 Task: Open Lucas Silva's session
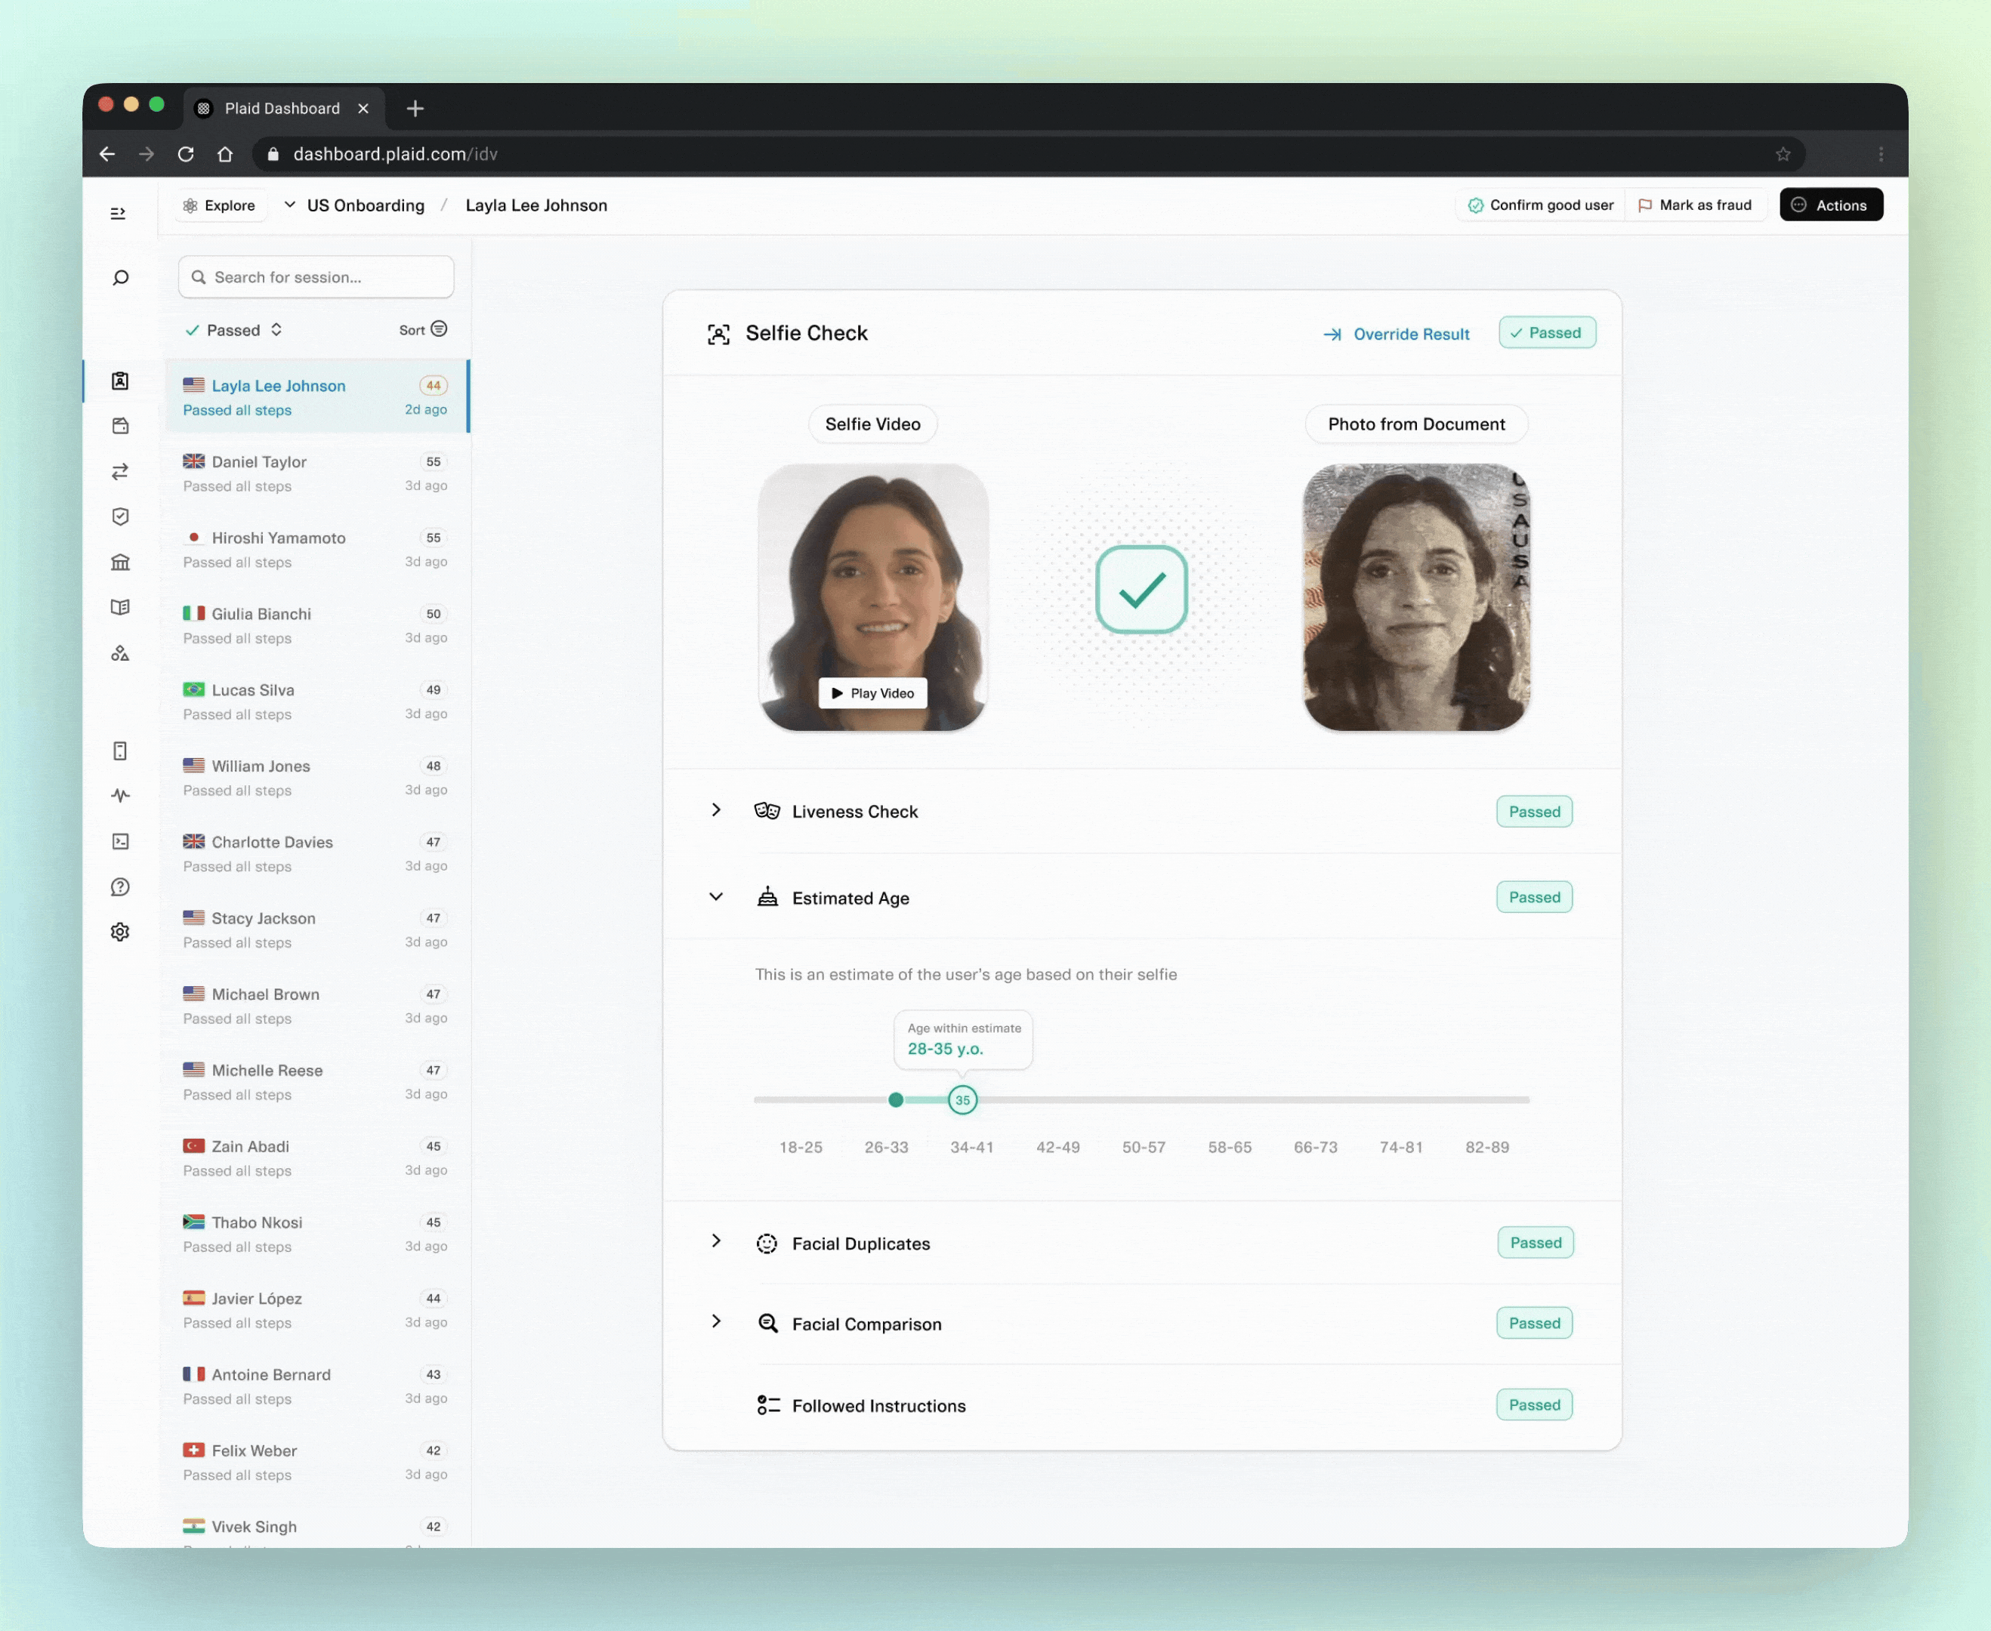coord(316,701)
